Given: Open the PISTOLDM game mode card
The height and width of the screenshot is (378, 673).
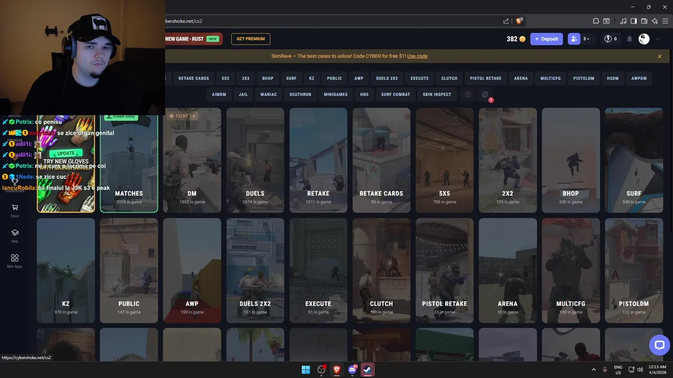Looking at the screenshot, I should click(x=634, y=270).
